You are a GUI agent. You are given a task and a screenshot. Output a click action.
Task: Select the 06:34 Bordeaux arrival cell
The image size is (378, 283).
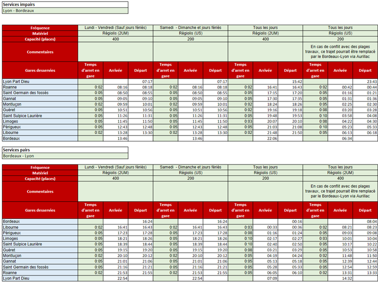point(340,139)
